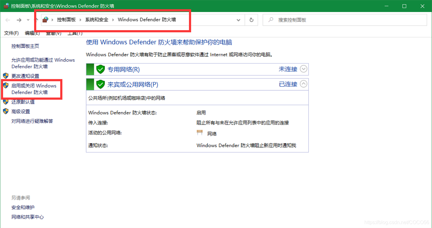Open the recent locations dropdown arrow

coord(28,20)
